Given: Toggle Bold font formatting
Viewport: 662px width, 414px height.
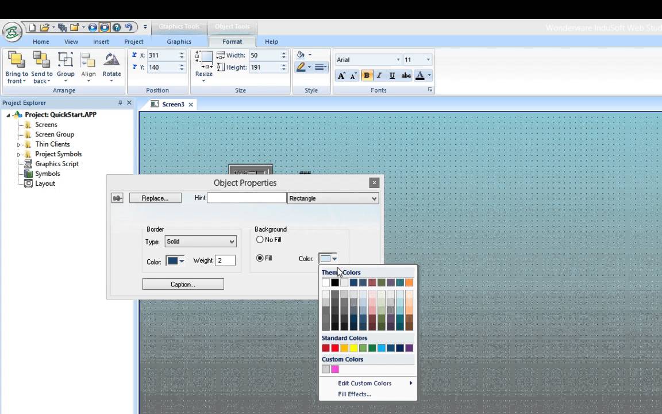Looking at the screenshot, I should (367, 75).
